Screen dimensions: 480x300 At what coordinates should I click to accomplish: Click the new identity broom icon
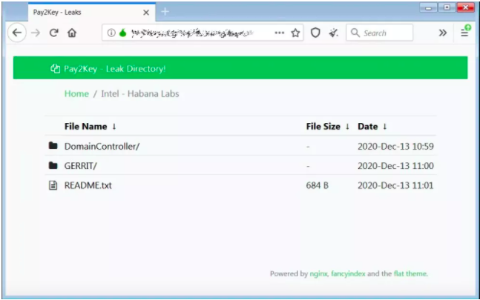[x=333, y=33]
